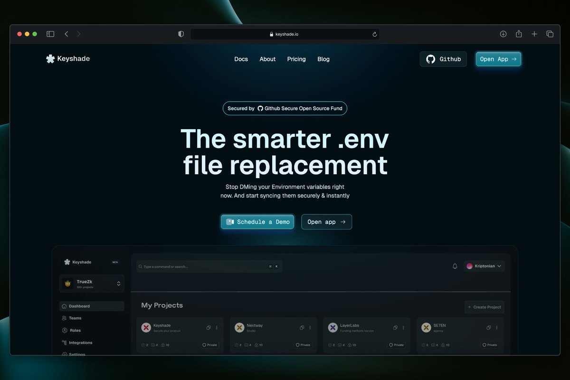Click the Schedule a Demo button
570x380 pixels.
pos(257,222)
